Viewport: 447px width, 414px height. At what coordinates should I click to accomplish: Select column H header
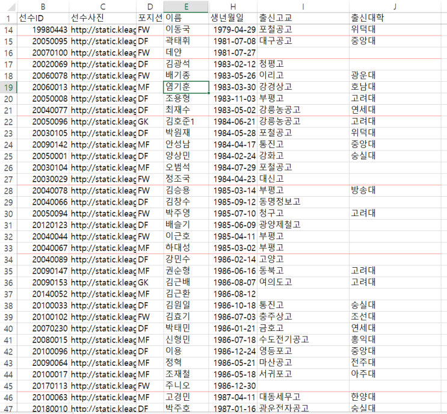[233, 6]
